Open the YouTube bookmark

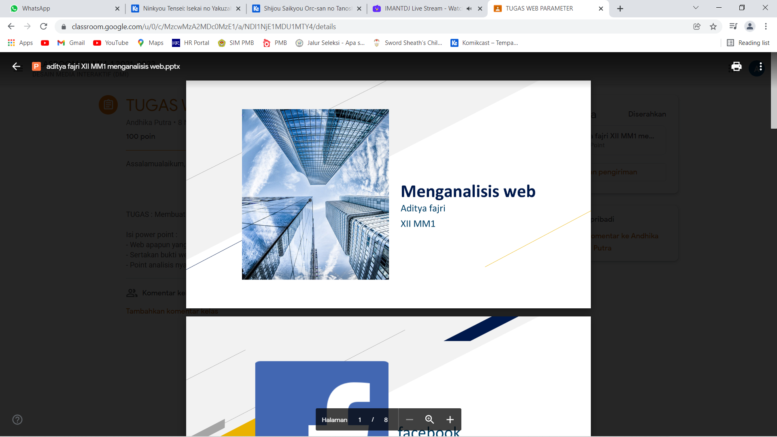111,43
